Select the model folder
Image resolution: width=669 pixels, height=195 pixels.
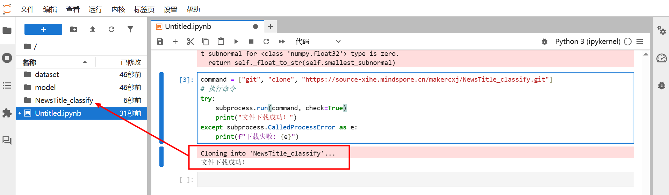click(82, 88)
